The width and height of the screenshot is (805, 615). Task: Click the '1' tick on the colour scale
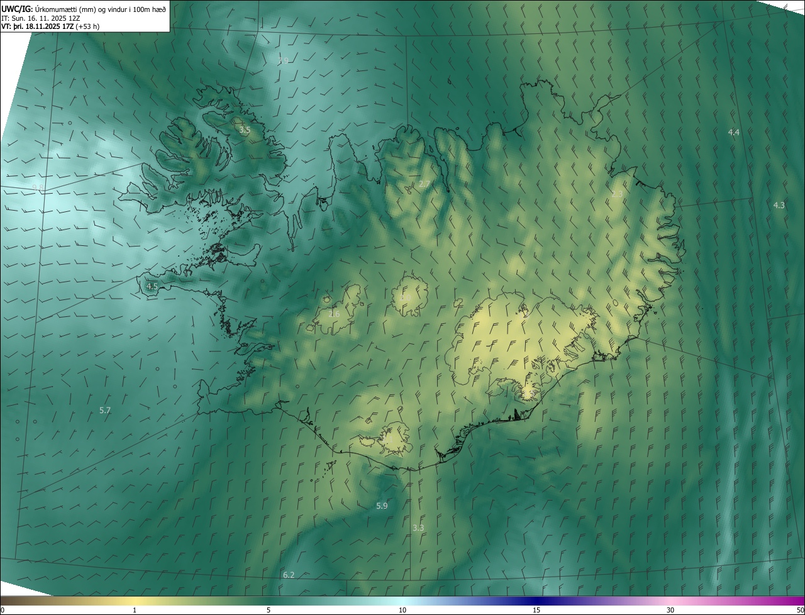pos(135,610)
